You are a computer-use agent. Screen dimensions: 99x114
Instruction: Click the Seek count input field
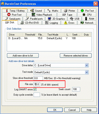point(76,89)
